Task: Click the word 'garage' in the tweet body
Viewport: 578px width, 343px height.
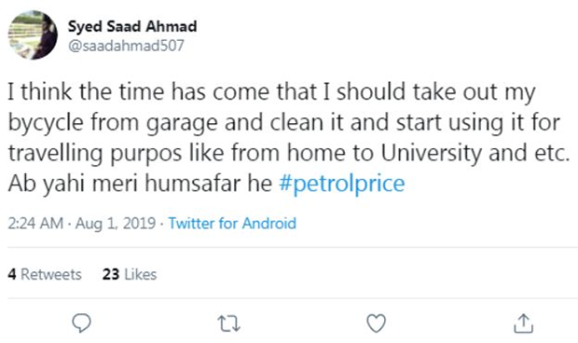Action: (182, 124)
